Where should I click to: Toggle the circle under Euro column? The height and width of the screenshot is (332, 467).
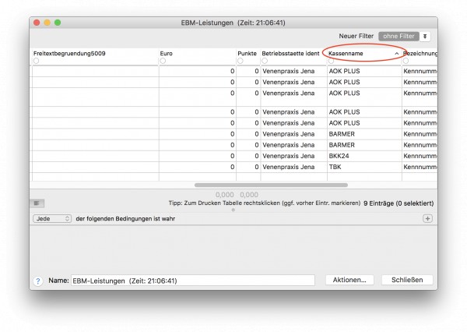163,61
